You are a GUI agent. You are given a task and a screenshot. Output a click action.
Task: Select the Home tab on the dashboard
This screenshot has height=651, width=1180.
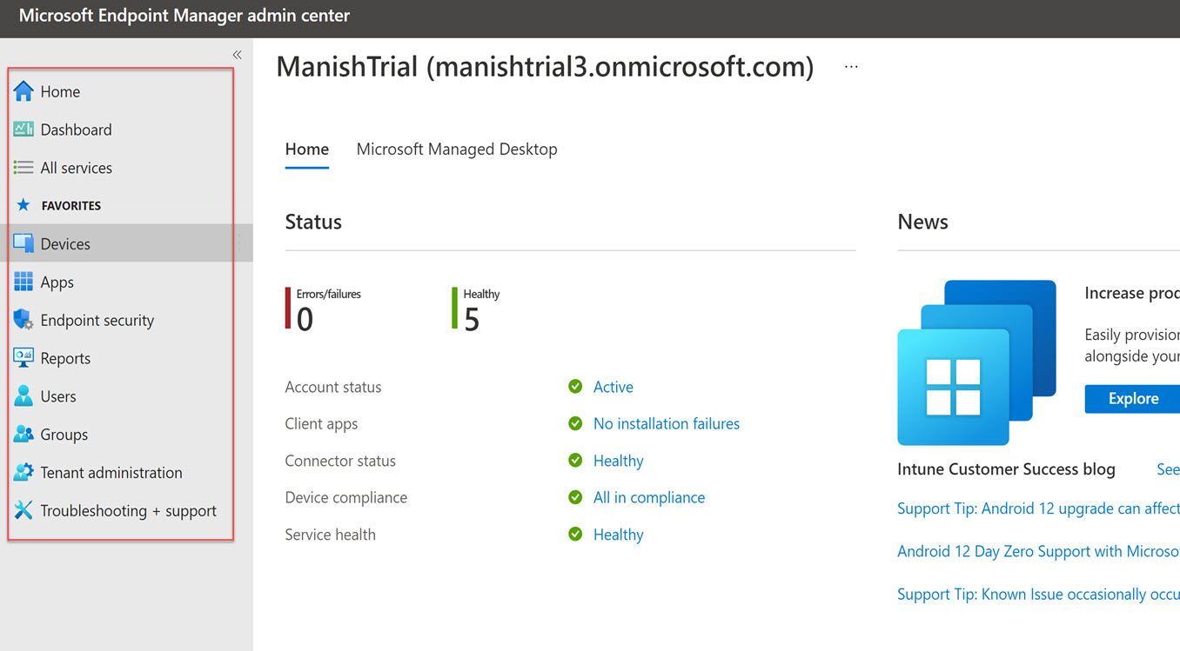pos(306,149)
